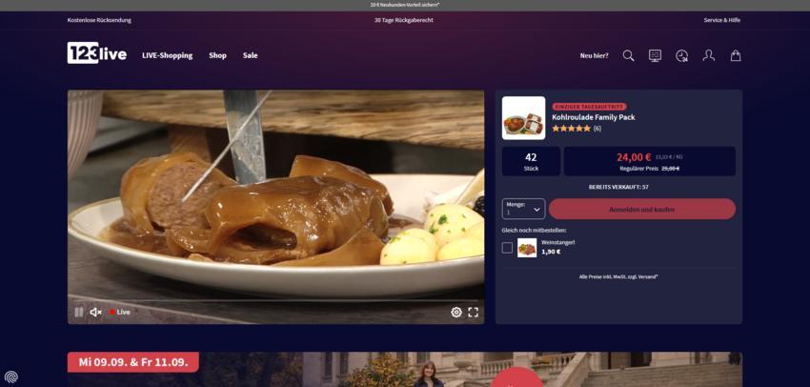Expand the Menge quantity dropdown
810x387 pixels.
pyautogui.click(x=523, y=209)
